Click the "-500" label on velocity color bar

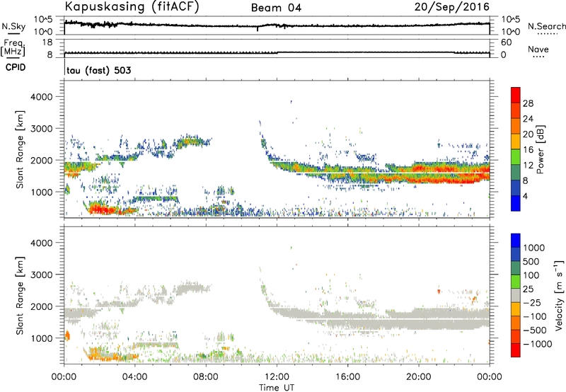click(535, 330)
